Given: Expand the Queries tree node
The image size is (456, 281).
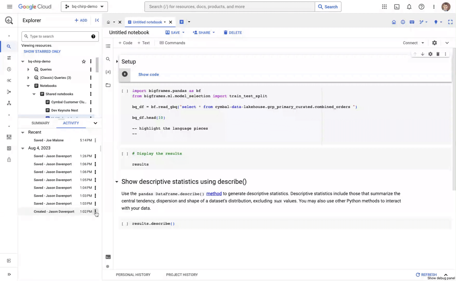Looking at the screenshot, I should 28,69.
